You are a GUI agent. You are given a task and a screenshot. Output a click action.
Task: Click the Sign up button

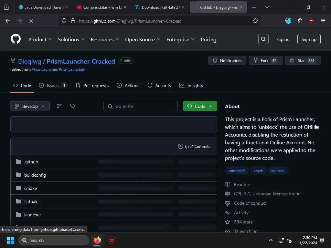point(309,39)
